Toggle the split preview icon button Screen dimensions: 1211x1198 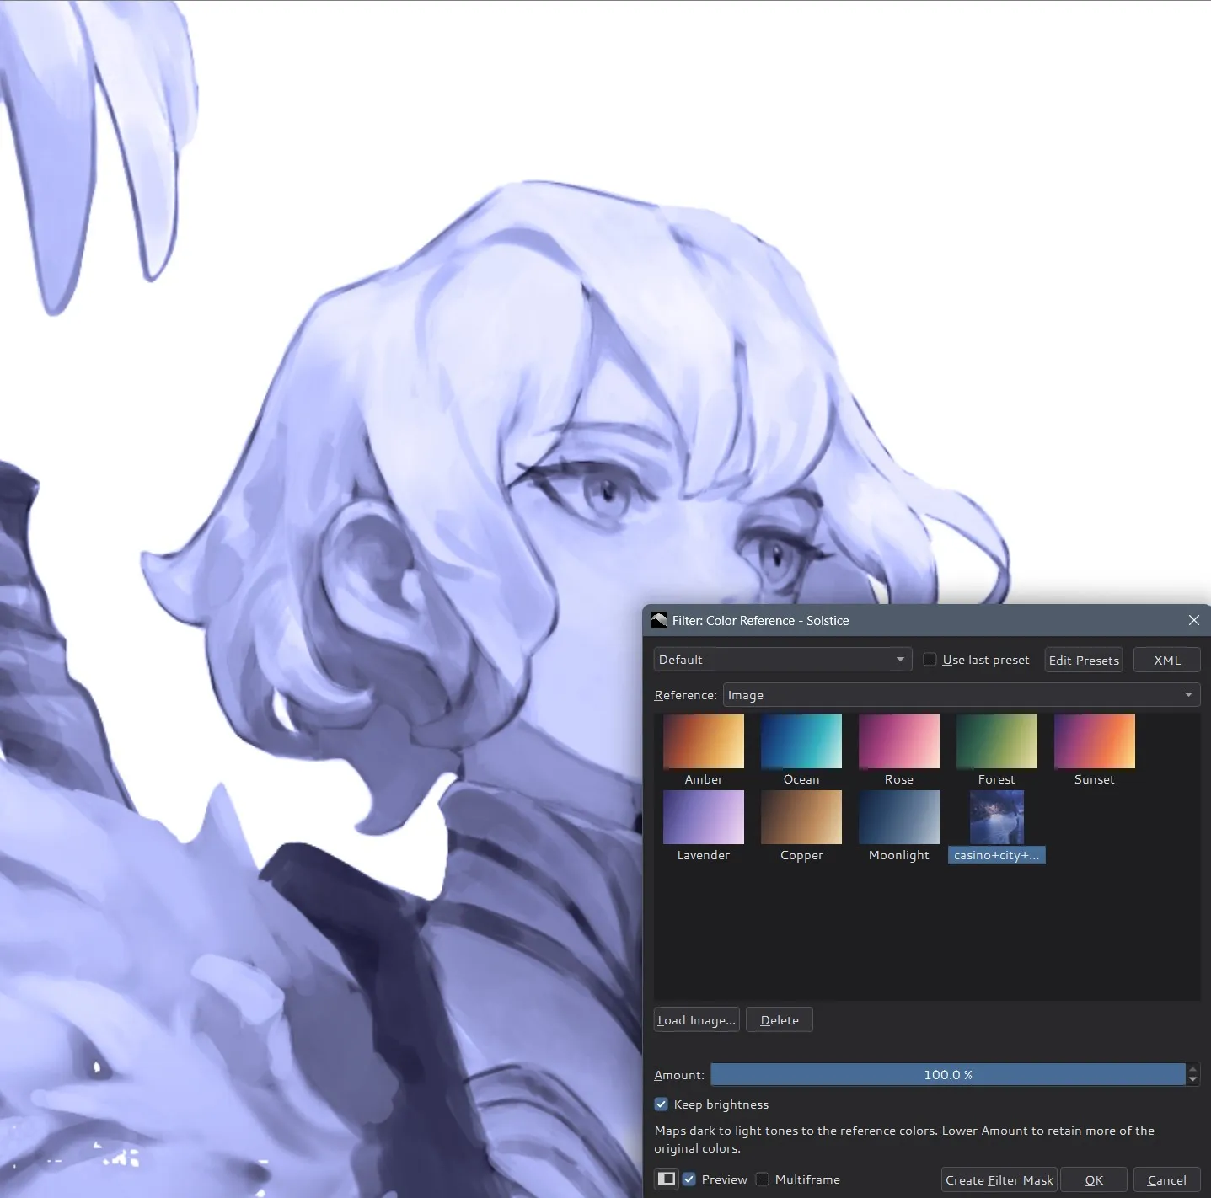[x=667, y=1179]
